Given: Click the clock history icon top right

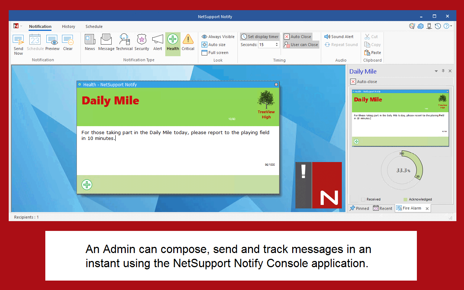Looking at the screenshot, I should pyautogui.click(x=438, y=26).
